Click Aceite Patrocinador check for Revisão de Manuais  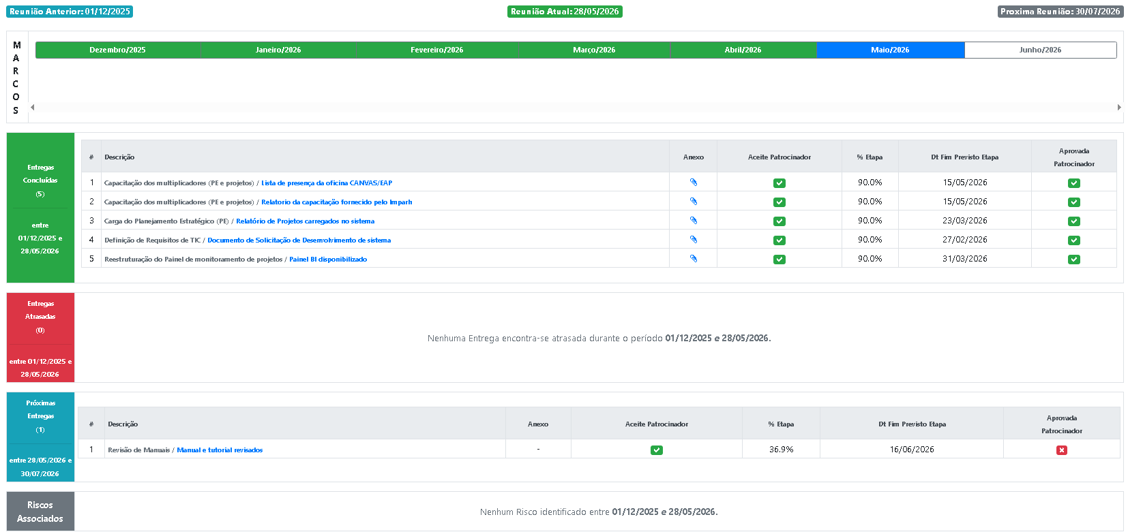(657, 450)
